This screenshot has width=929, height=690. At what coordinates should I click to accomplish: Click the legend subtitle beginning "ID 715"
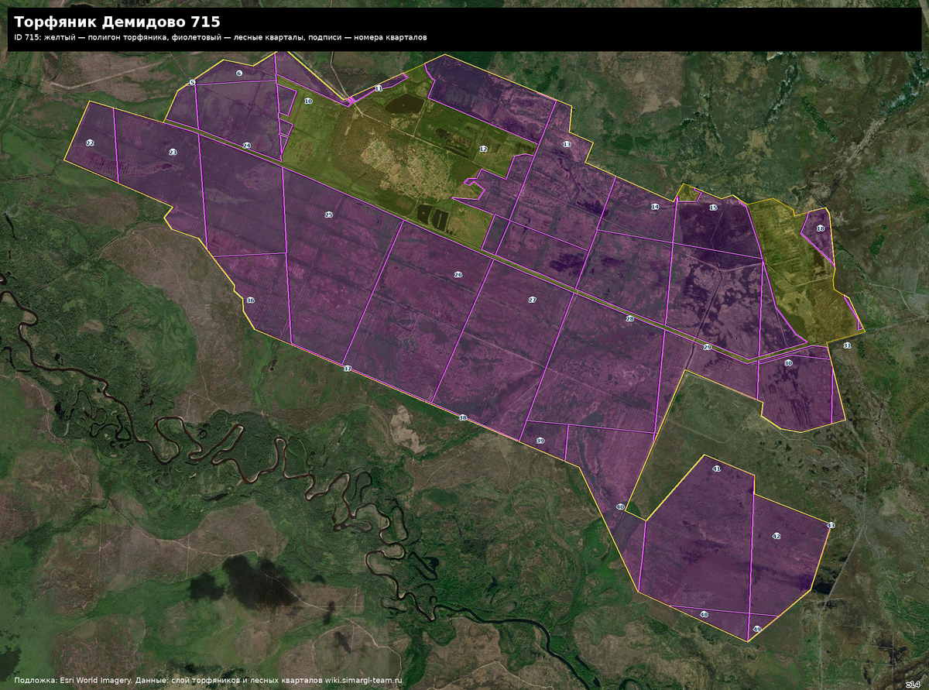point(220,37)
